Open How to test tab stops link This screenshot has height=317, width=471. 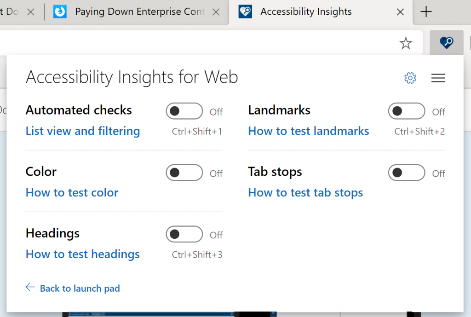click(x=305, y=193)
